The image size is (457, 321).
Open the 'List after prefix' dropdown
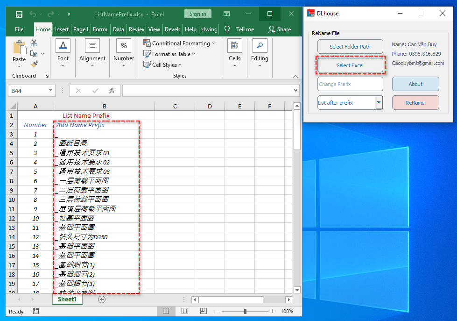(379, 103)
